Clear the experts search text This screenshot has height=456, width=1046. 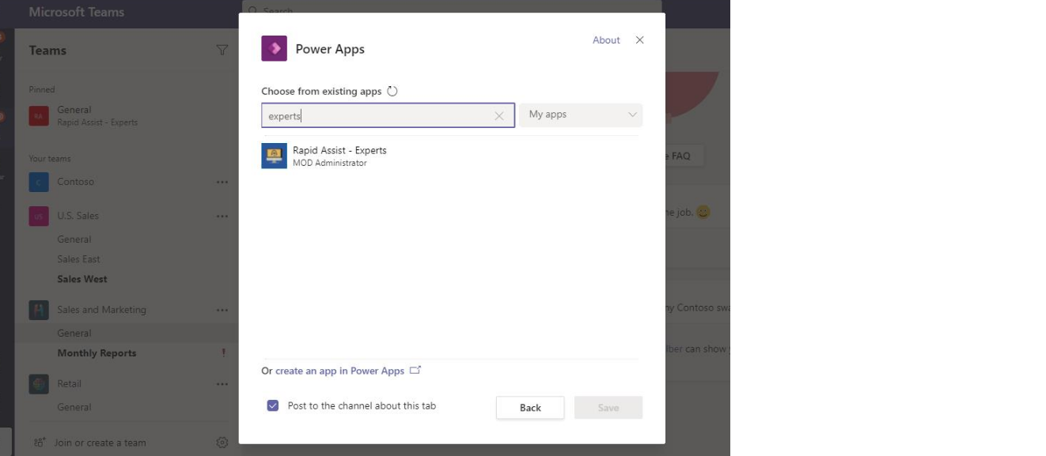(x=498, y=115)
